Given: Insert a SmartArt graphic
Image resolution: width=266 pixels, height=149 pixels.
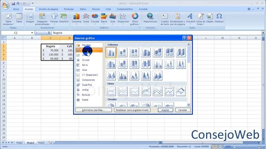Looking at the screenshot, I should 64,18.
